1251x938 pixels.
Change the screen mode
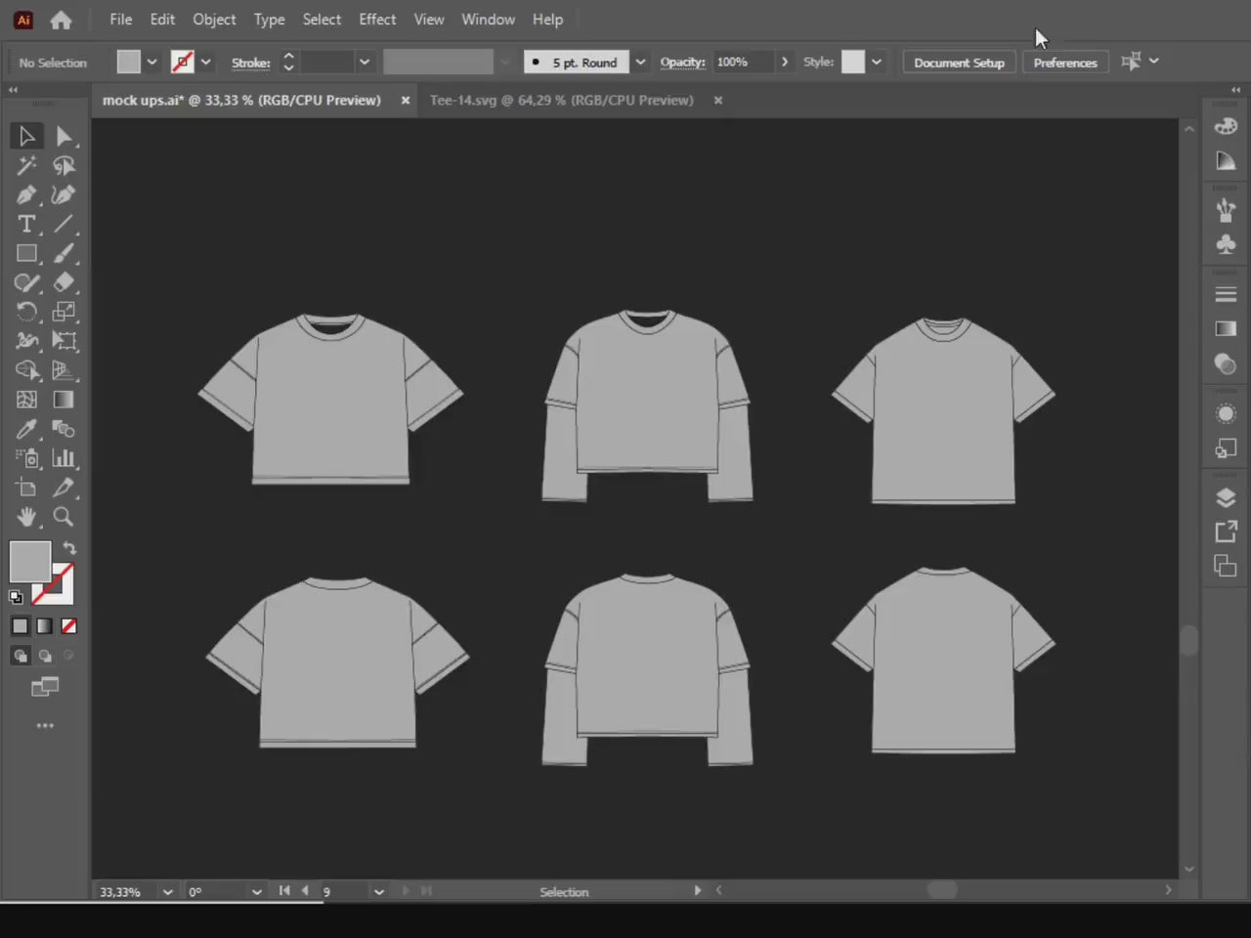click(x=45, y=687)
